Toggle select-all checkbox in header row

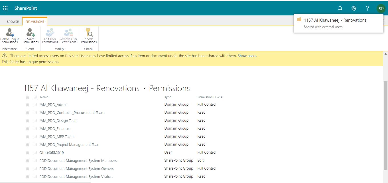coord(28,97)
